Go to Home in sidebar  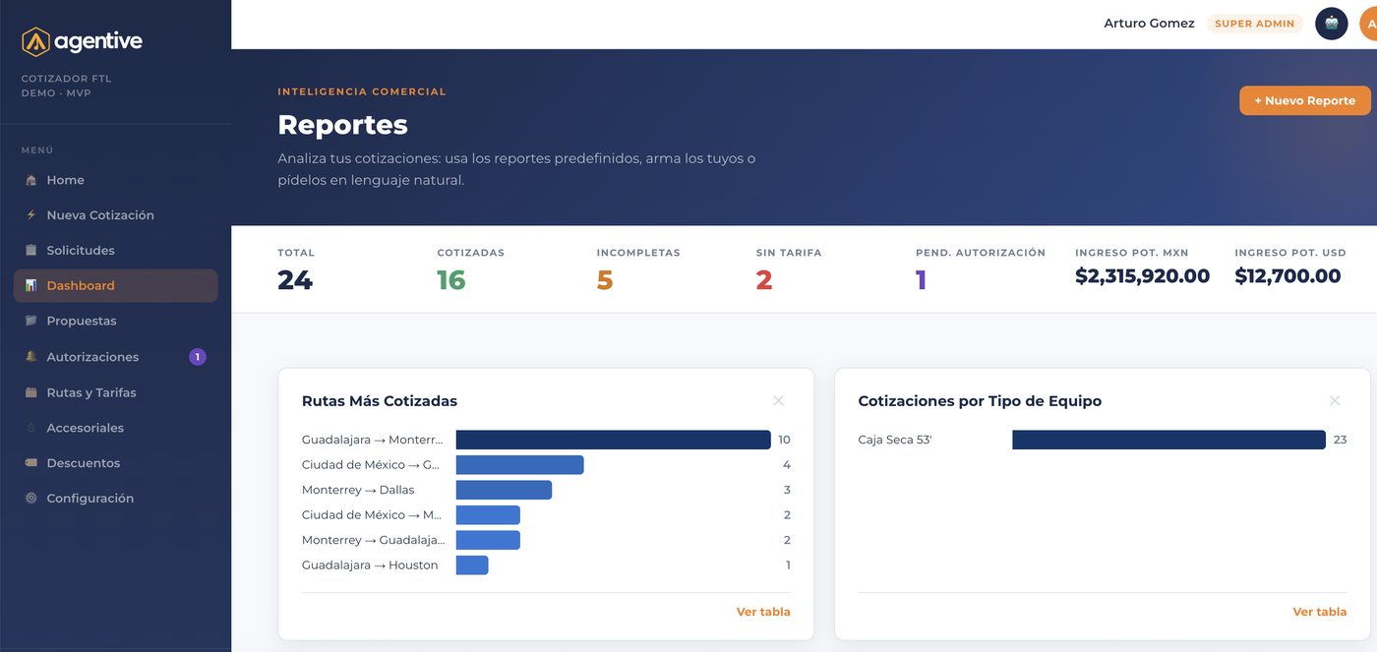pos(116,180)
